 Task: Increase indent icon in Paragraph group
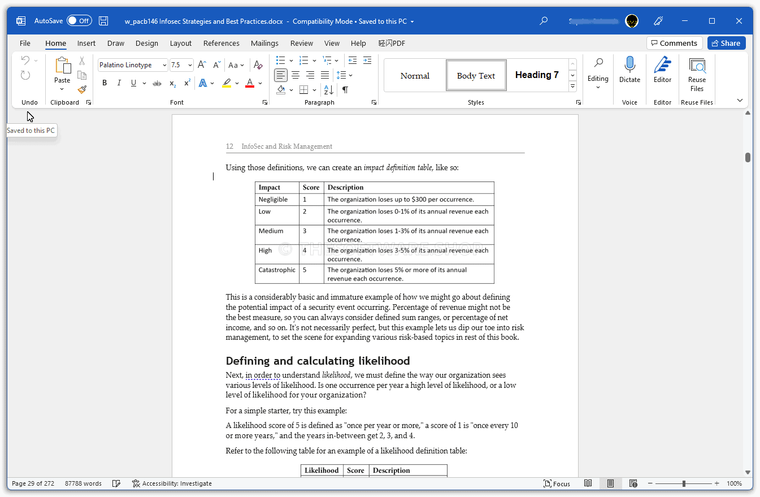(367, 60)
